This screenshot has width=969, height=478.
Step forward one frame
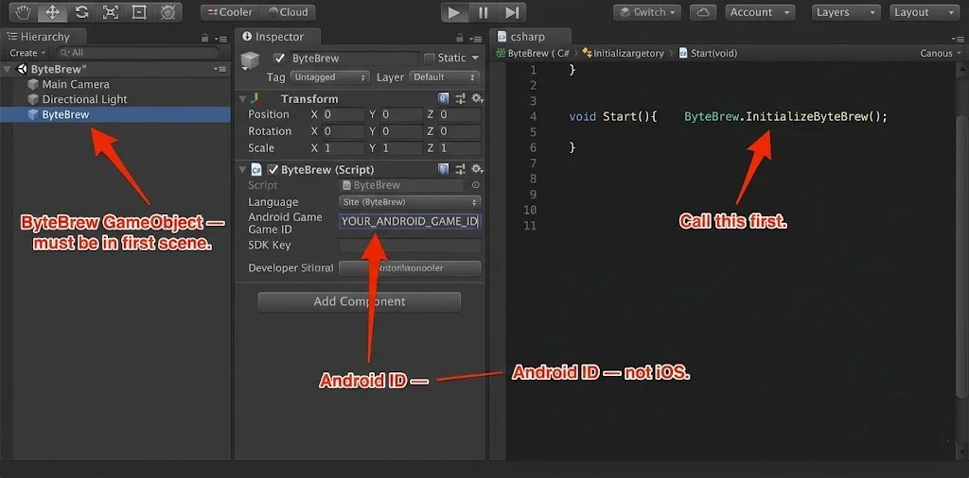512,12
